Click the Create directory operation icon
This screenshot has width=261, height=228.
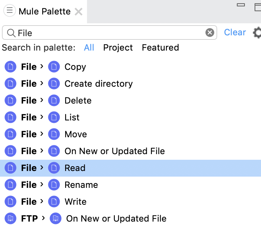[54, 83]
